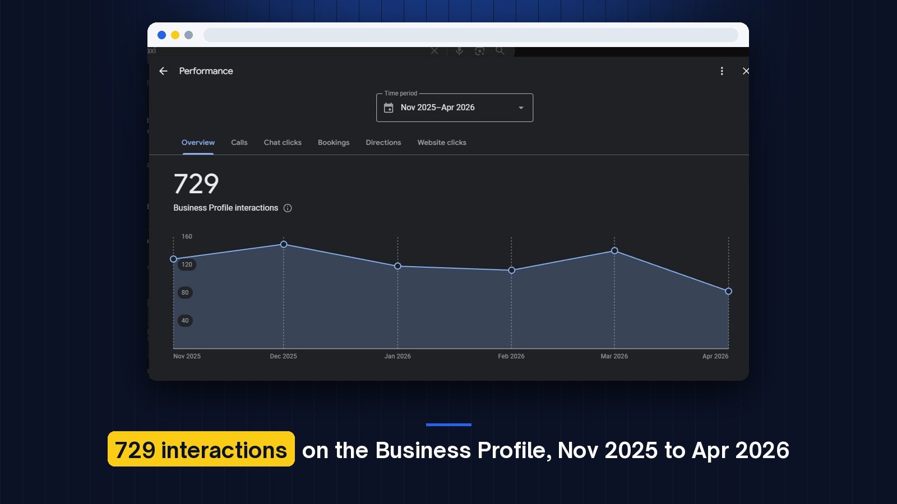Click the Business Profile interactions label
This screenshot has height=504, width=897.
point(225,208)
